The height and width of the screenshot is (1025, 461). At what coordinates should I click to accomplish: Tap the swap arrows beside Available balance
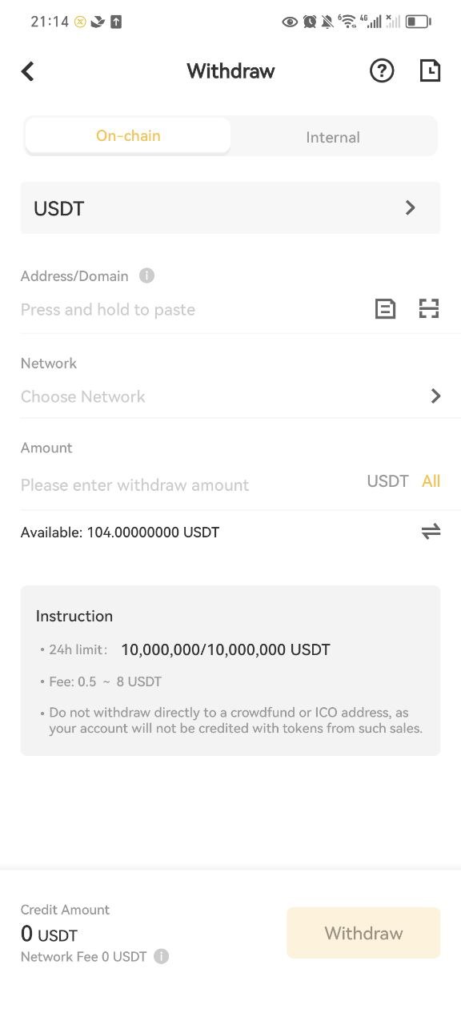pos(431,532)
